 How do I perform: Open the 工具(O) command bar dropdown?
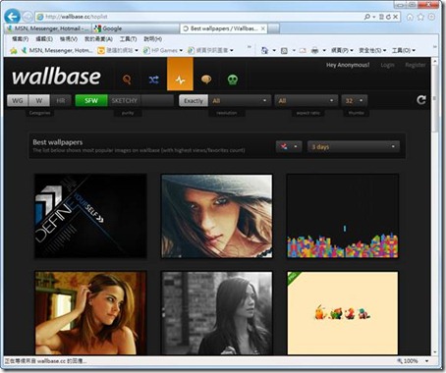click(x=404, y=50)
